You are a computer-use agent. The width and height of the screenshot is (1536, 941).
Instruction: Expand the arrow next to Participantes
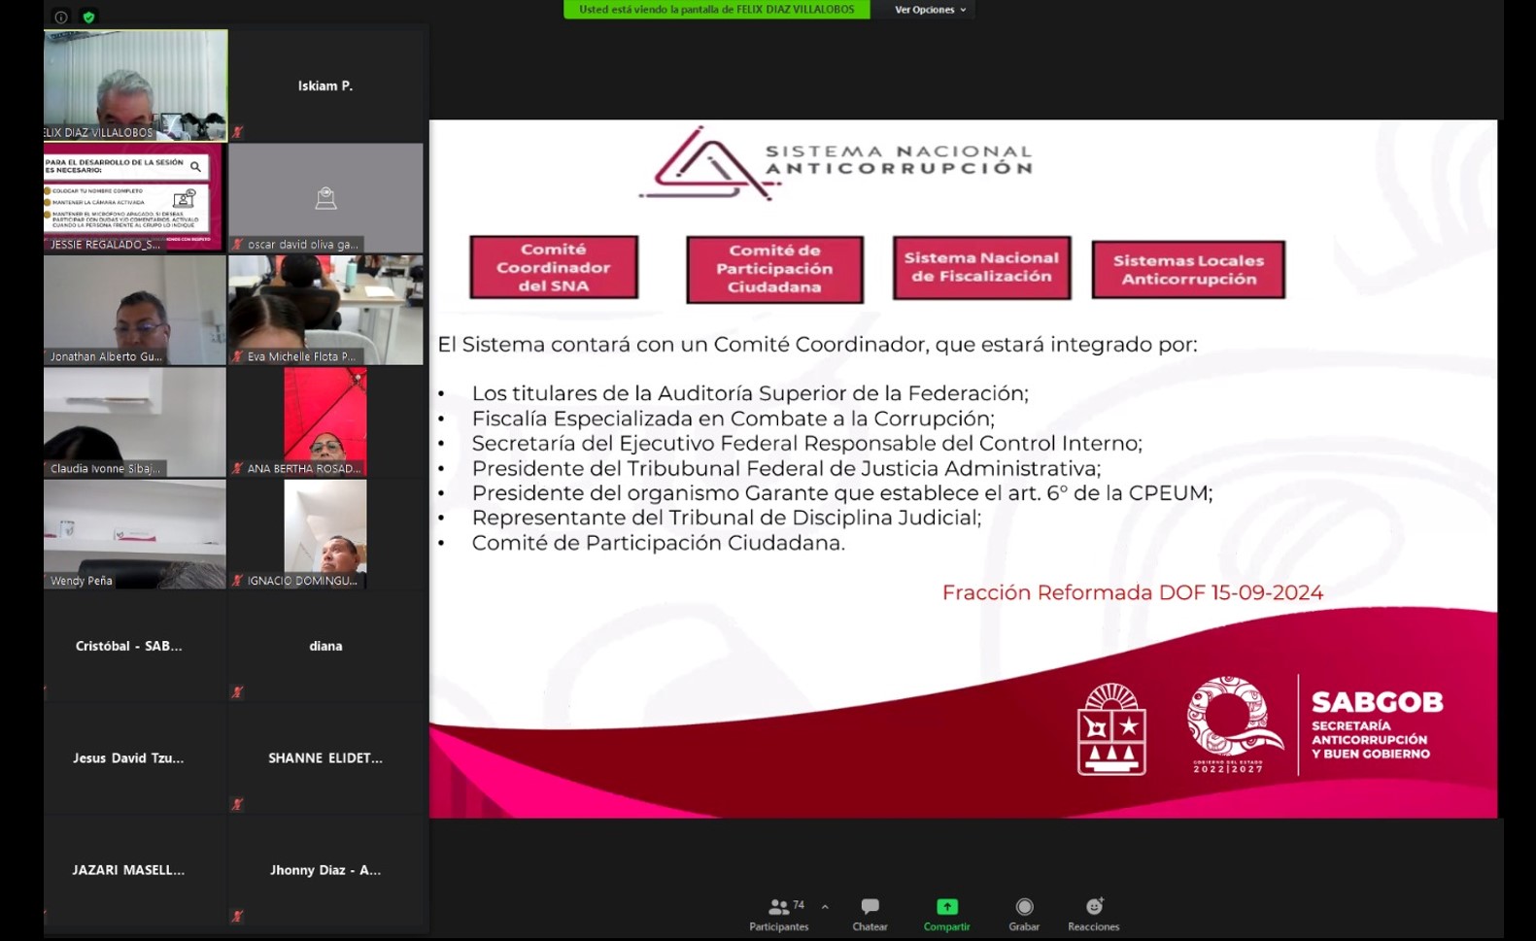point(825,907)
